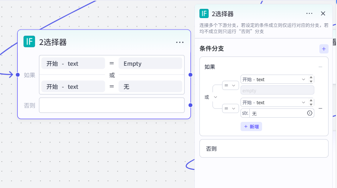Image resolution: width=337 pixels, height=188 pixels.
Task: Open the side panel three-dot options menu
Action: (x=309, y=13)
